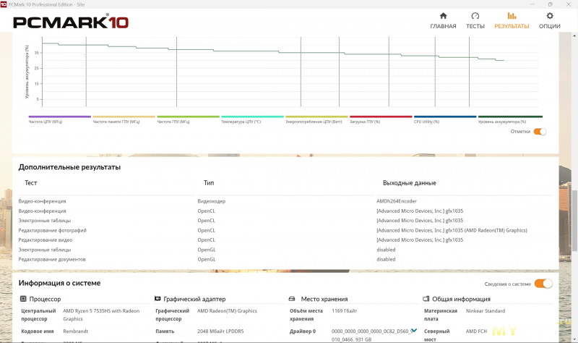Show the Уровень аккумулятора battery series

point(509,117)
